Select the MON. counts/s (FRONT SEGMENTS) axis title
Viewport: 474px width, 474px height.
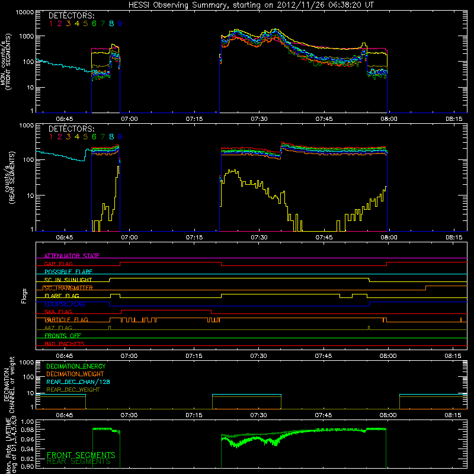[5, 62]
